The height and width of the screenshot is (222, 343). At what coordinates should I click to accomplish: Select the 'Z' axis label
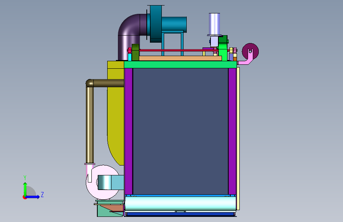tap(42, 194)
